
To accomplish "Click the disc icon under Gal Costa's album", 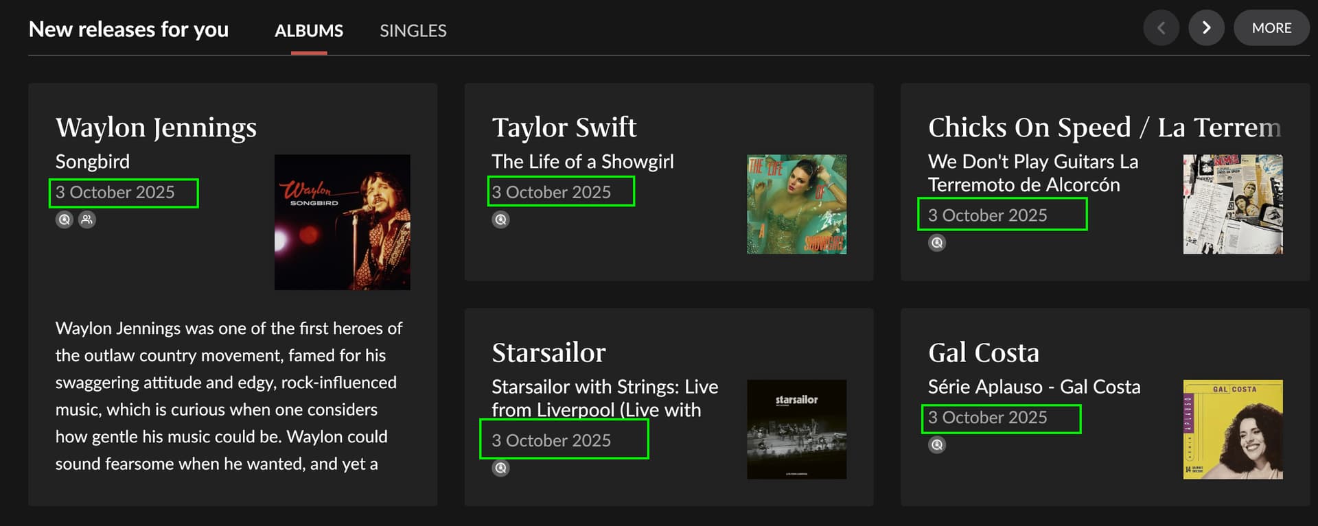I will point(937,444).
